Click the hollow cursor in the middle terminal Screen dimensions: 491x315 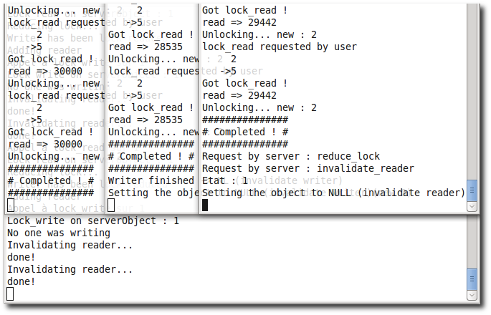point(111,205)
